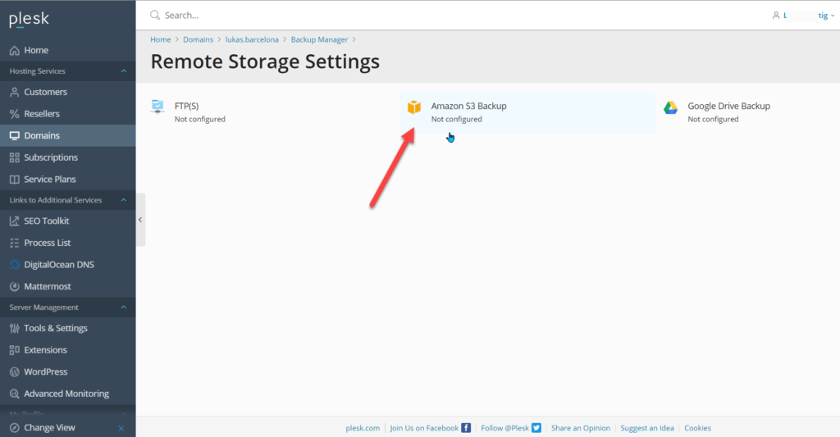Click the Twitter icon in footer
This screenshot has width=840, height=437.
[x=536, y=428]
